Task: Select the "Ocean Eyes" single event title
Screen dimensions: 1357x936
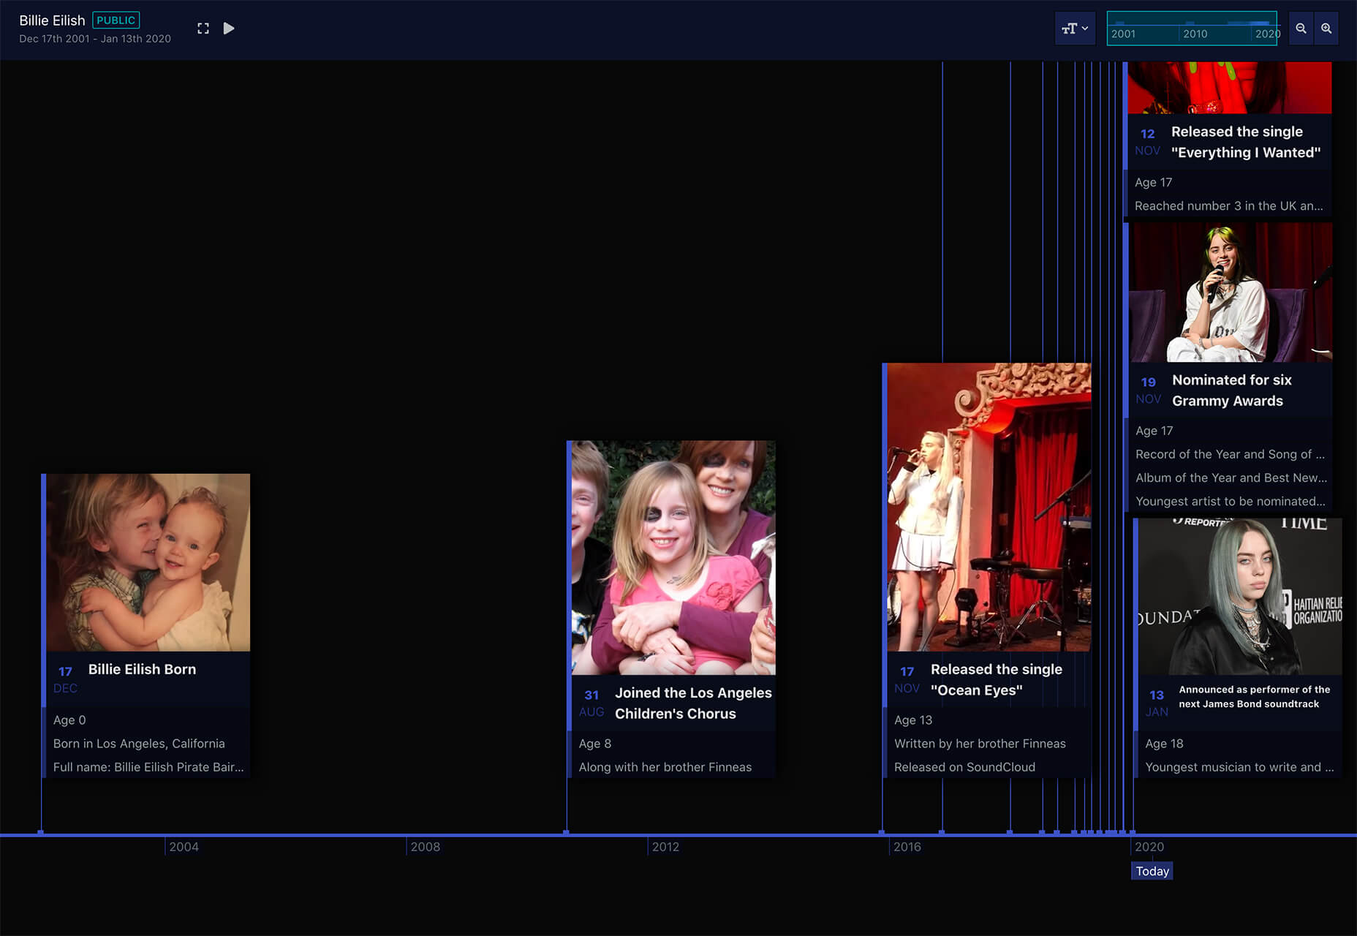Action: tap(996, 679)
